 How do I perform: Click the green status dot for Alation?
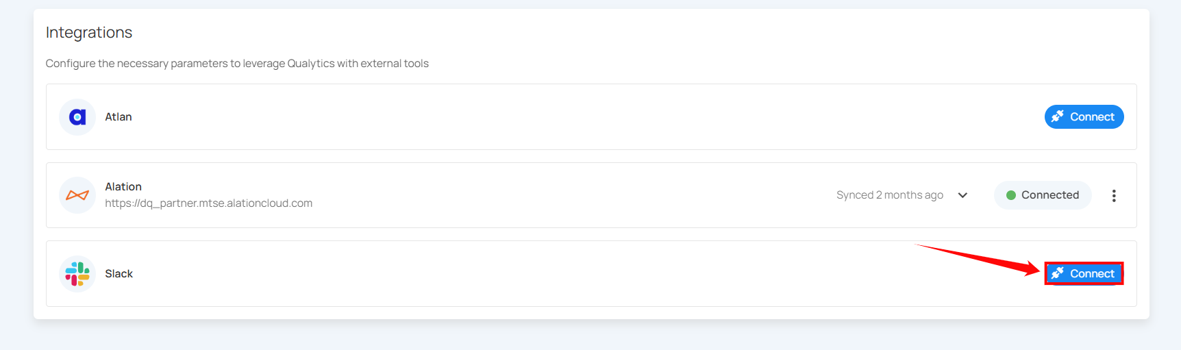click(1010, 195)
